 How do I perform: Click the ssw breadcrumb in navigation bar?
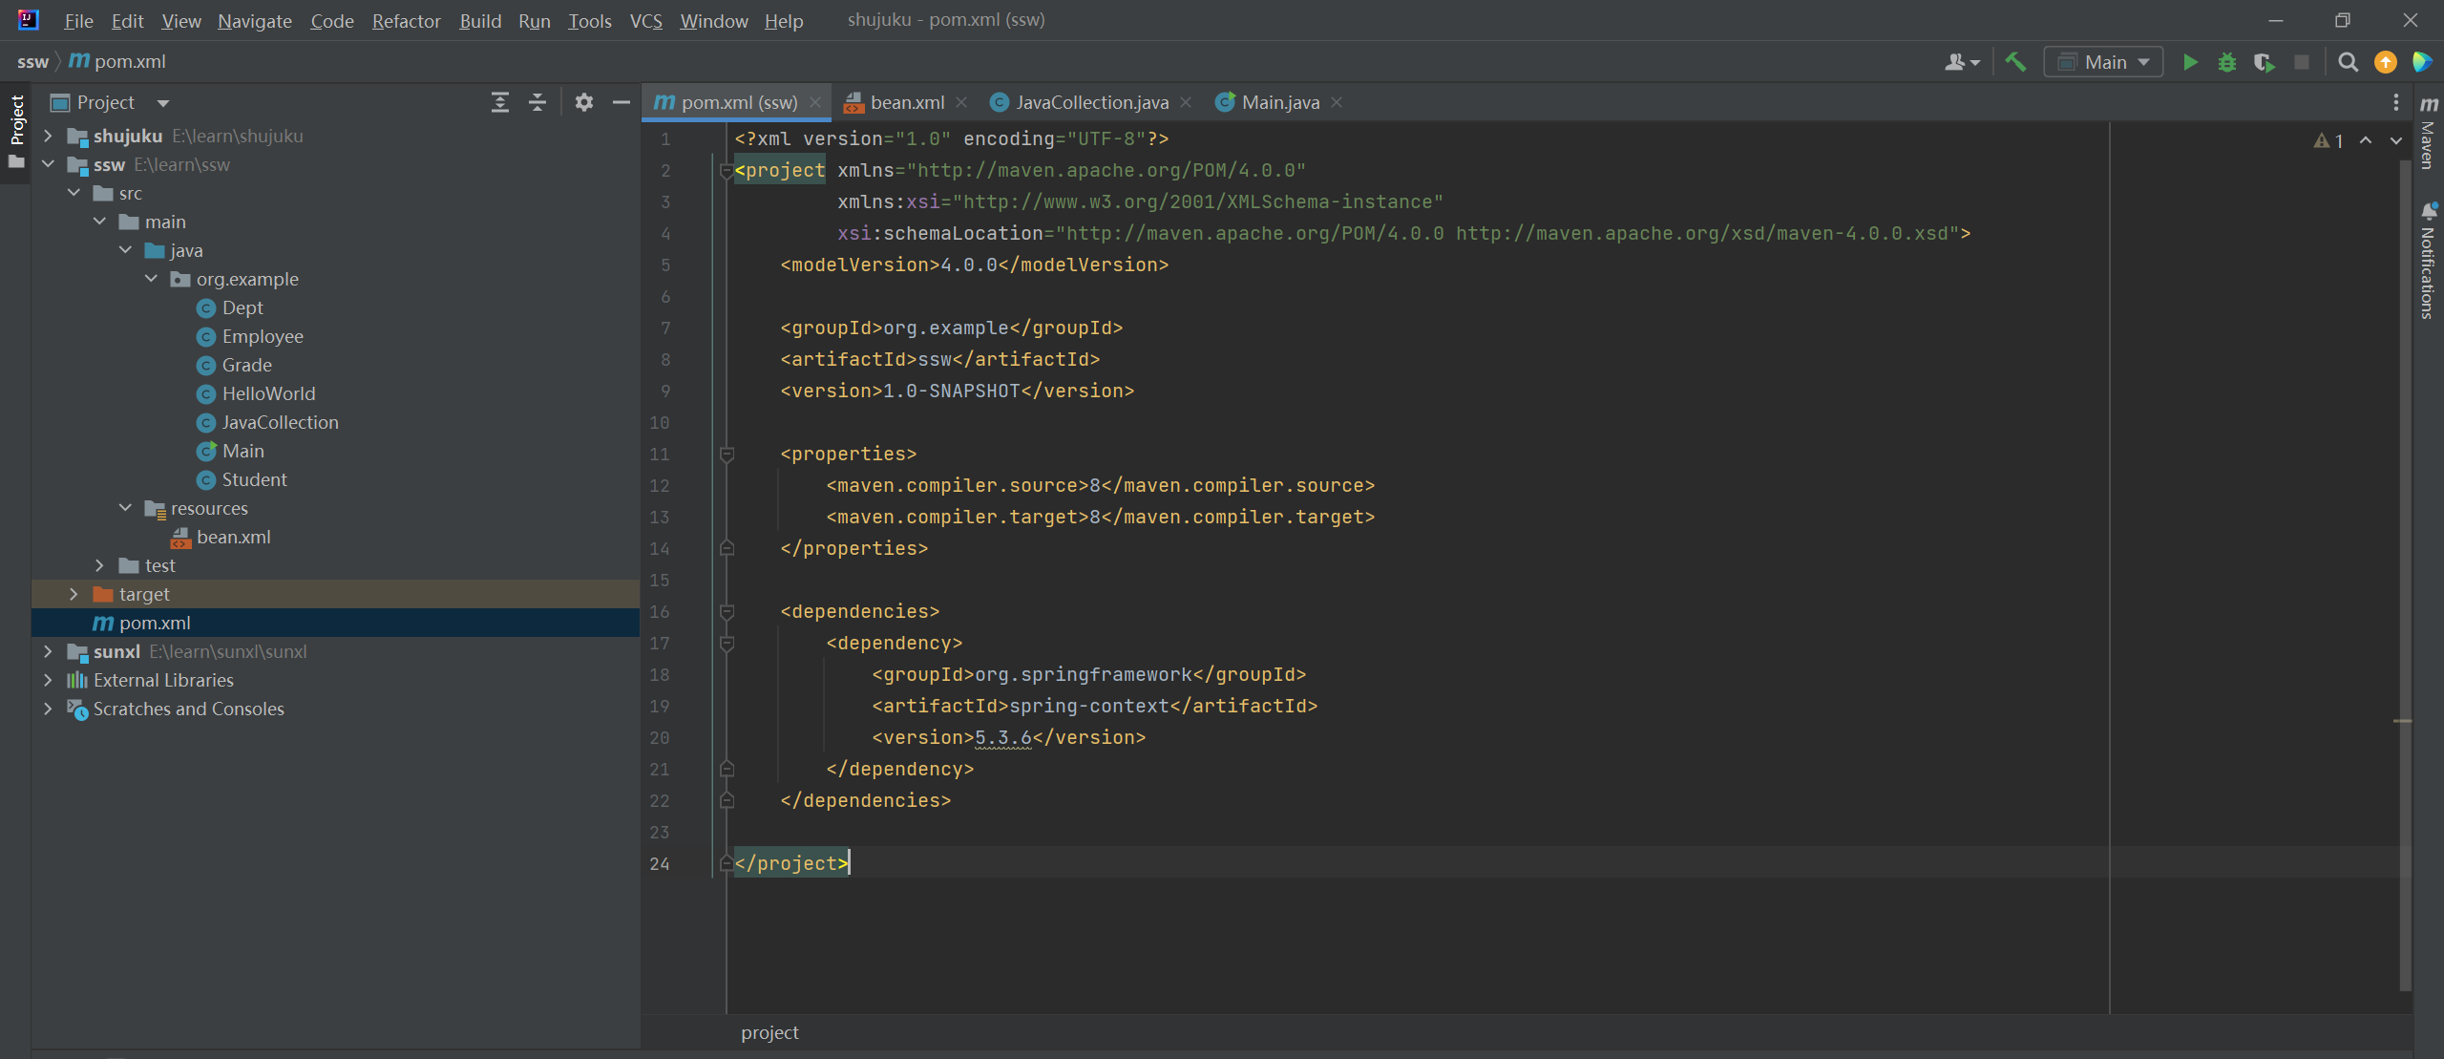pos(32,62)
